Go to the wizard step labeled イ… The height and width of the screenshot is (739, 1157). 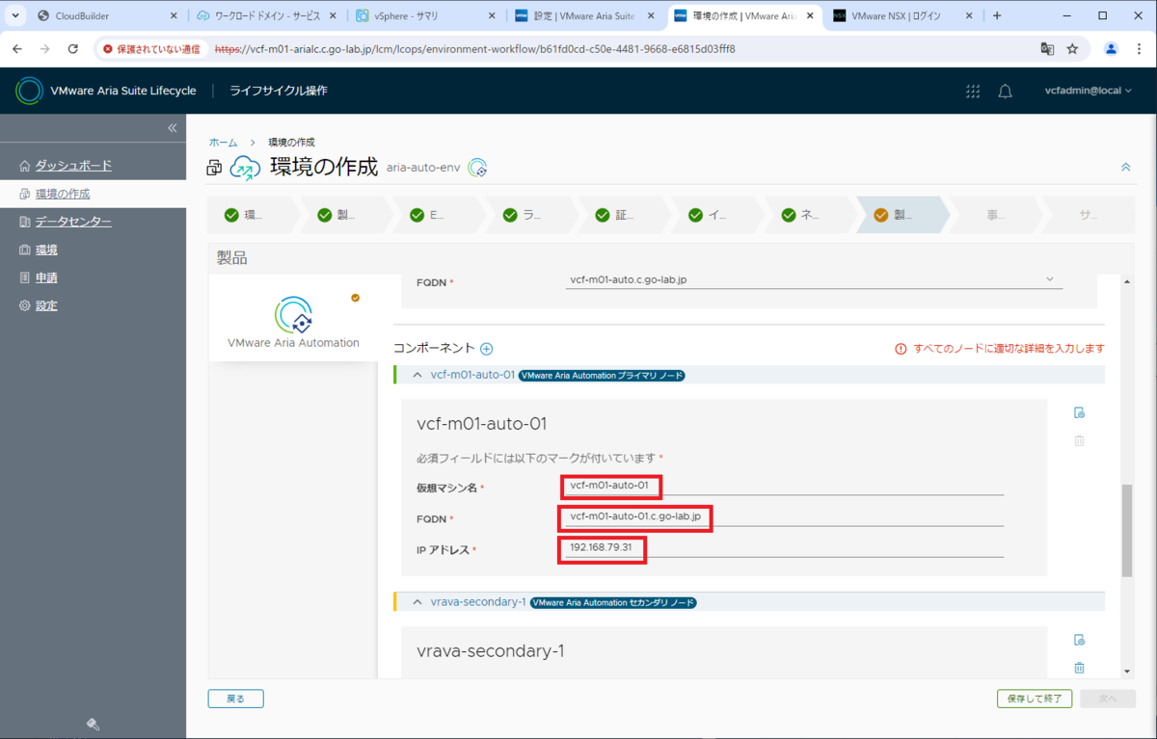click(715, 215)
